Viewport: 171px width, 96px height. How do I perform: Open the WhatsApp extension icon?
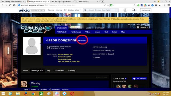(x=138, y=5)
